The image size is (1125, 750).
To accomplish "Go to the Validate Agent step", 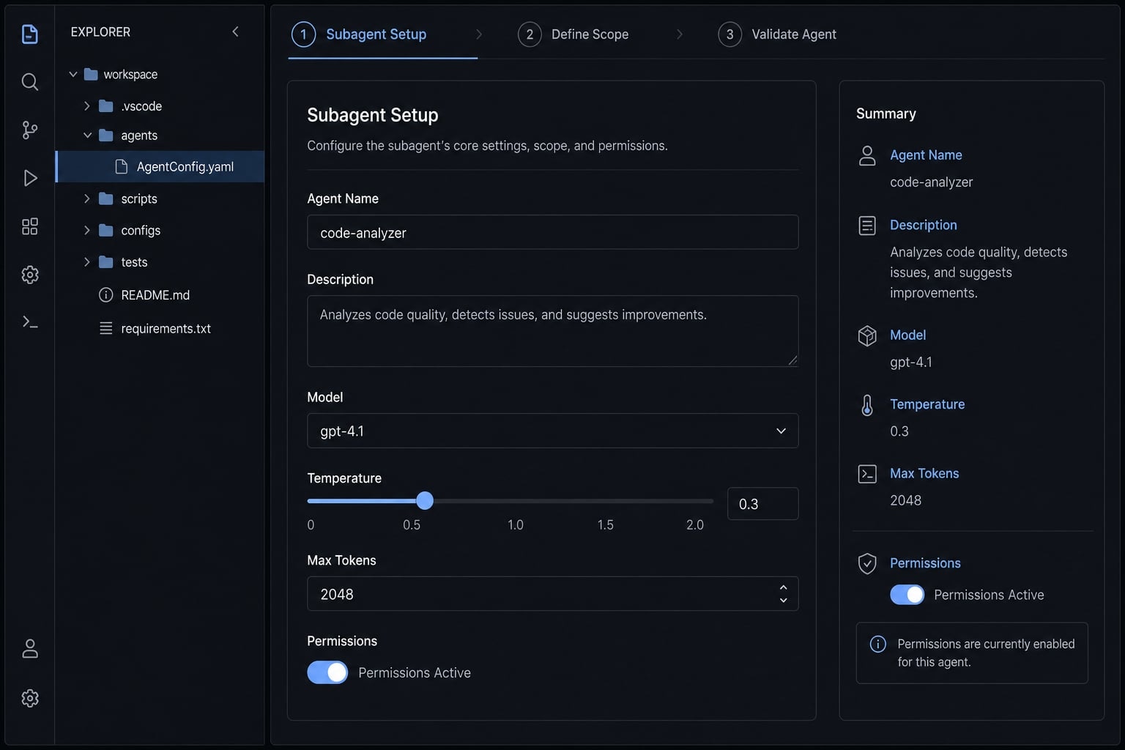I will coord(777,34).
